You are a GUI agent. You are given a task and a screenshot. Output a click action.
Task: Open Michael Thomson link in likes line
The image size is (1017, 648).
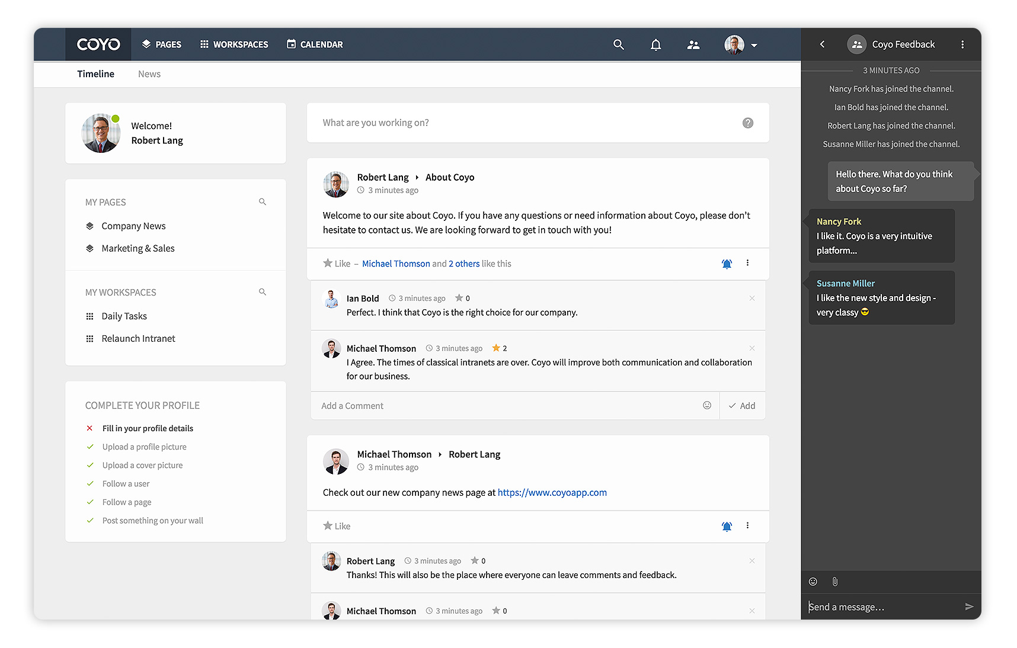pos(396,264)
